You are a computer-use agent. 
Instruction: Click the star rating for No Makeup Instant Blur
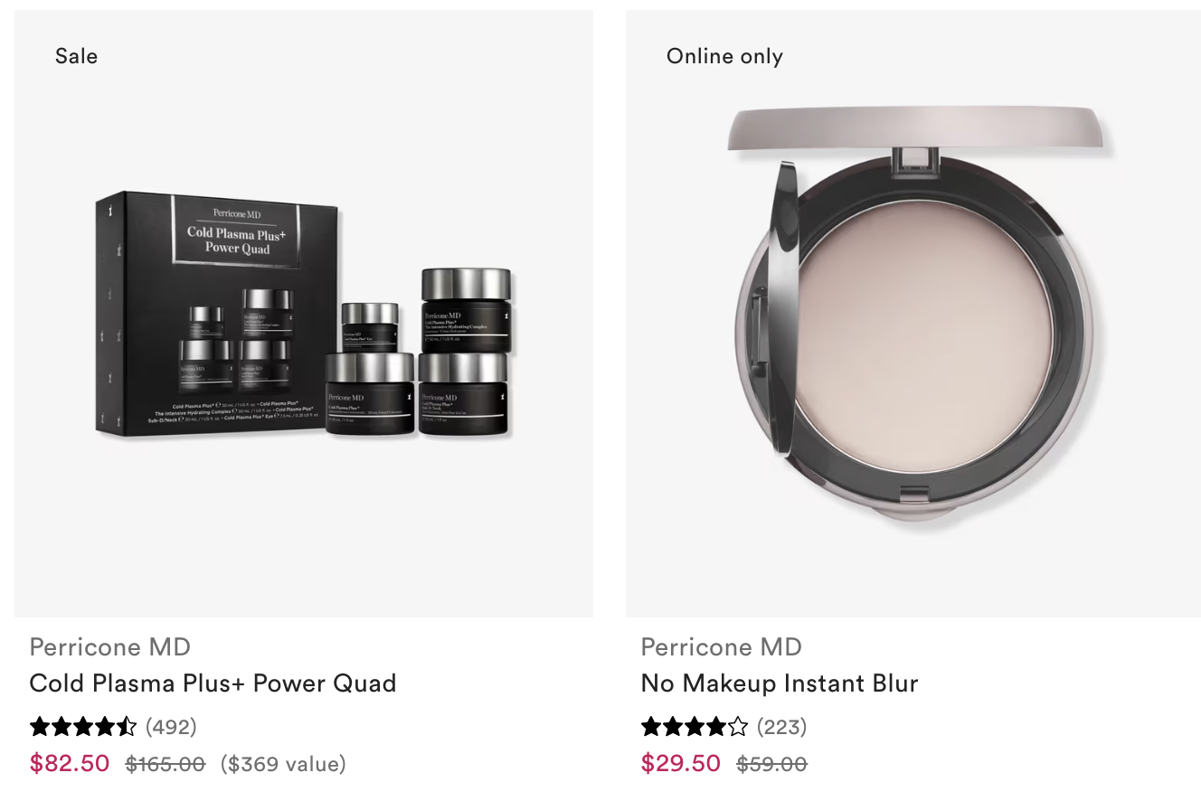click(695, 727)
